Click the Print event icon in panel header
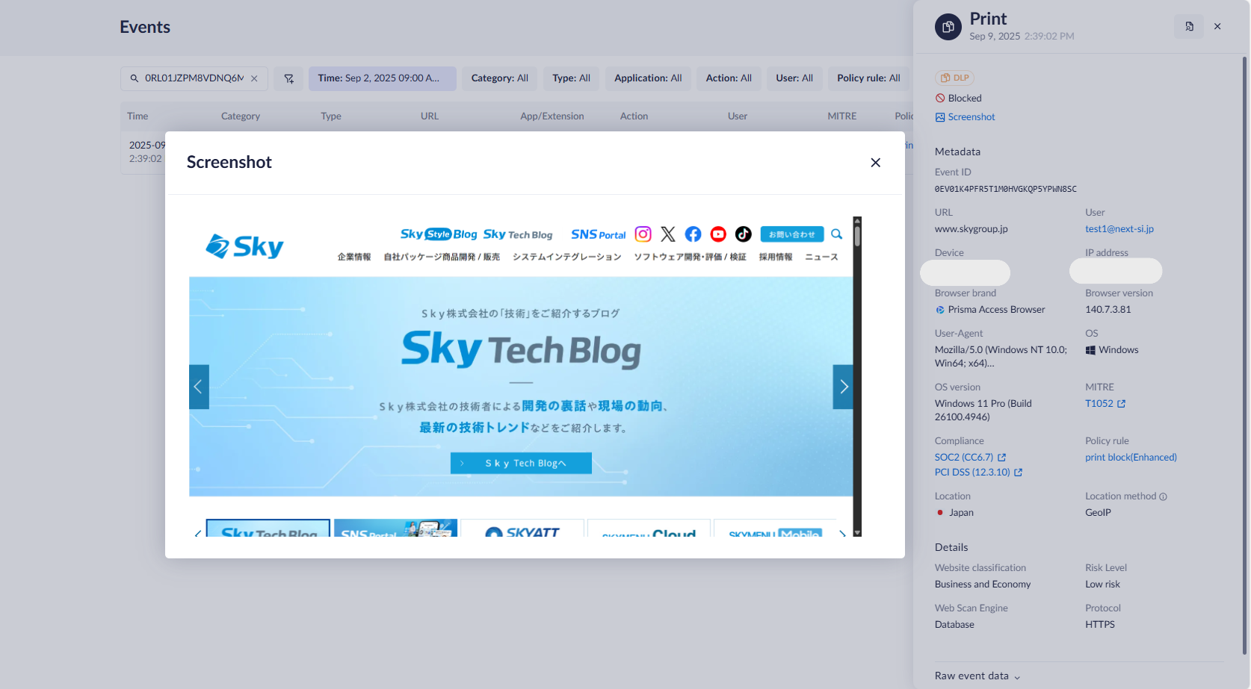This screenshot has height=689, width=1251. (948, 27)
